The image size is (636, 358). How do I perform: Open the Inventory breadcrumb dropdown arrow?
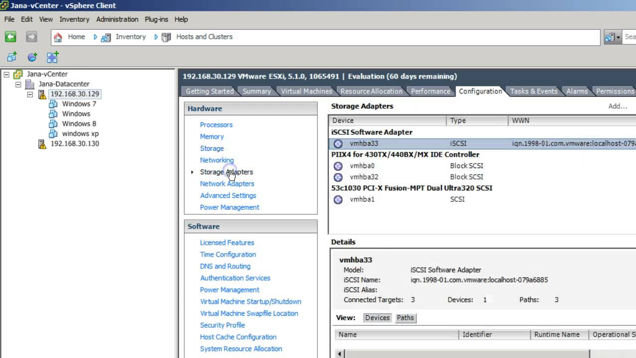[156, 37]
